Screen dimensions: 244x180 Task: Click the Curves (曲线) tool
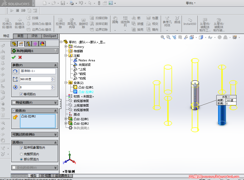(177, 20)
